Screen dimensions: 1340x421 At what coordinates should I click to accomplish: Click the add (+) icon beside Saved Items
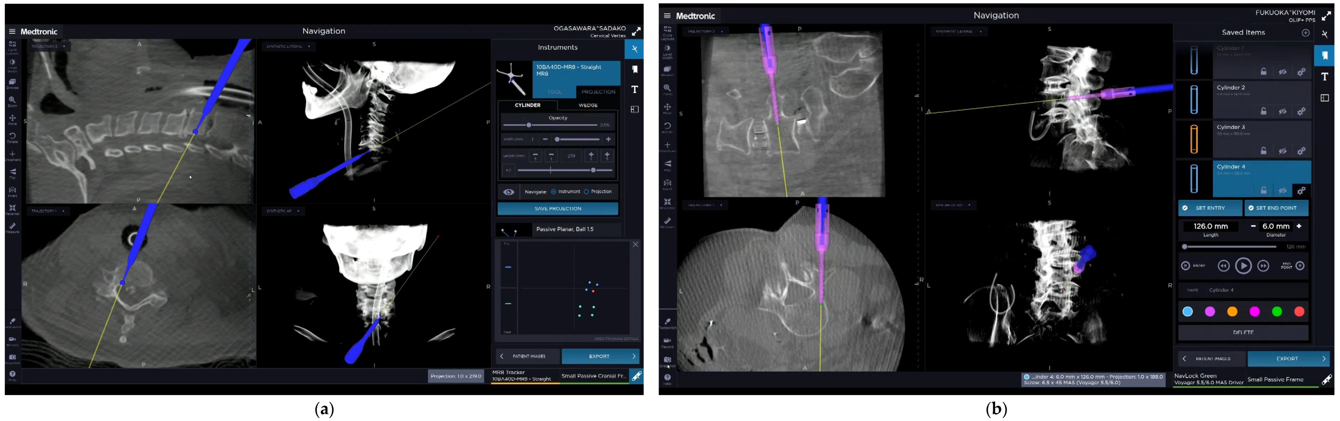coord(1305,33)
